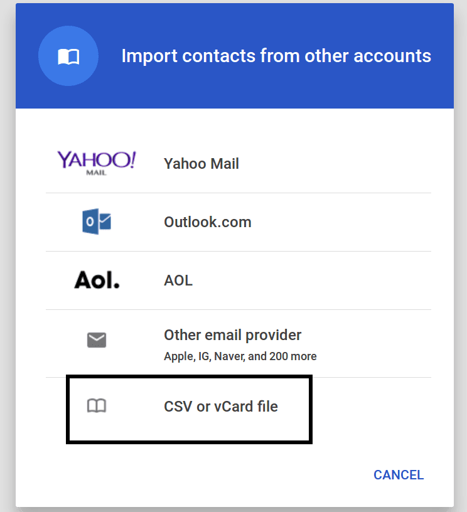This screenshot has height=512, width=467.
Task: Pick the AOL text option
Action: (x=178, y=280)
